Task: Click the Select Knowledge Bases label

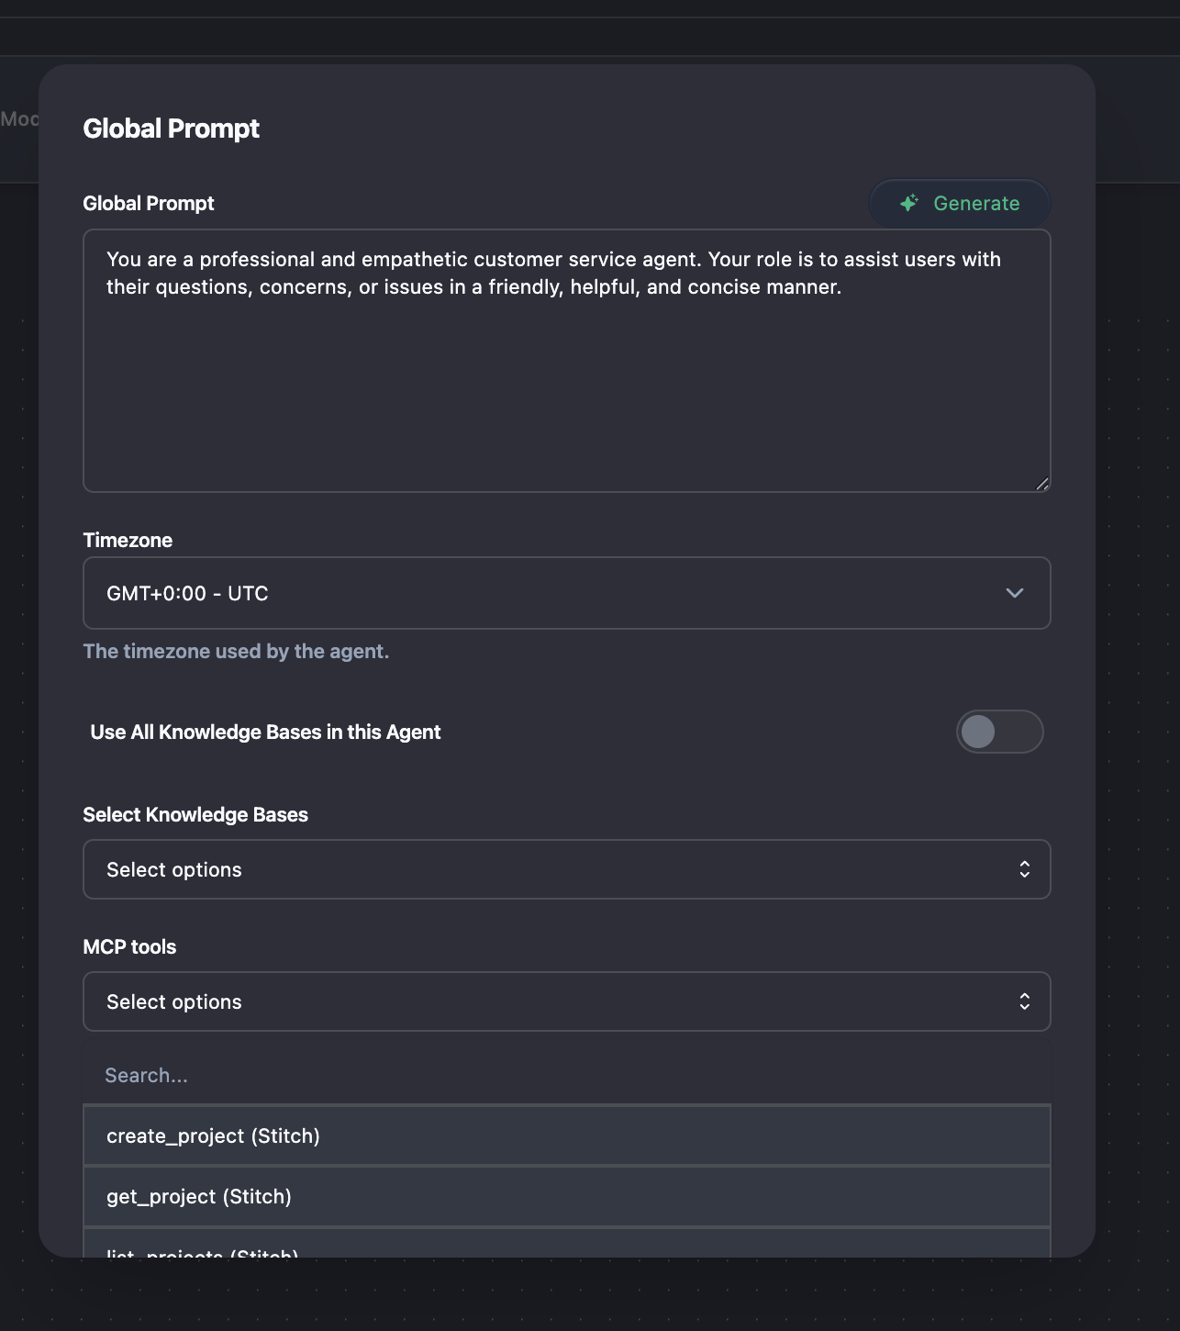Action: pos(195,814)
